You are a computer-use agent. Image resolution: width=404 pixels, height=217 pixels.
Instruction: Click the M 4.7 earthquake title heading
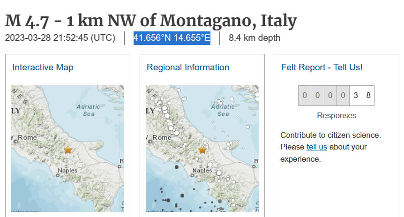(151, 21)
